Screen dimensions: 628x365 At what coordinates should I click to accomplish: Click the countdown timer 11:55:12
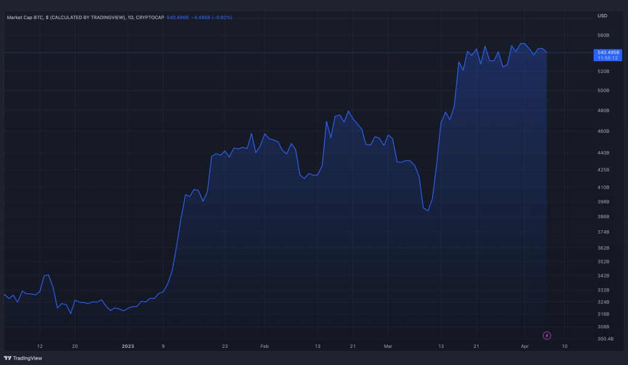608,58
